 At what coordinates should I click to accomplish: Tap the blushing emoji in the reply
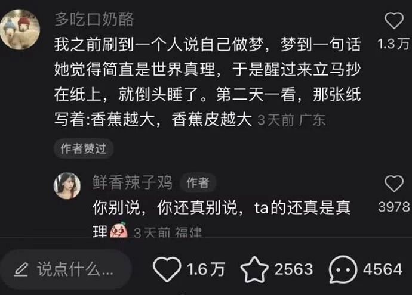[x=119, y=229]
